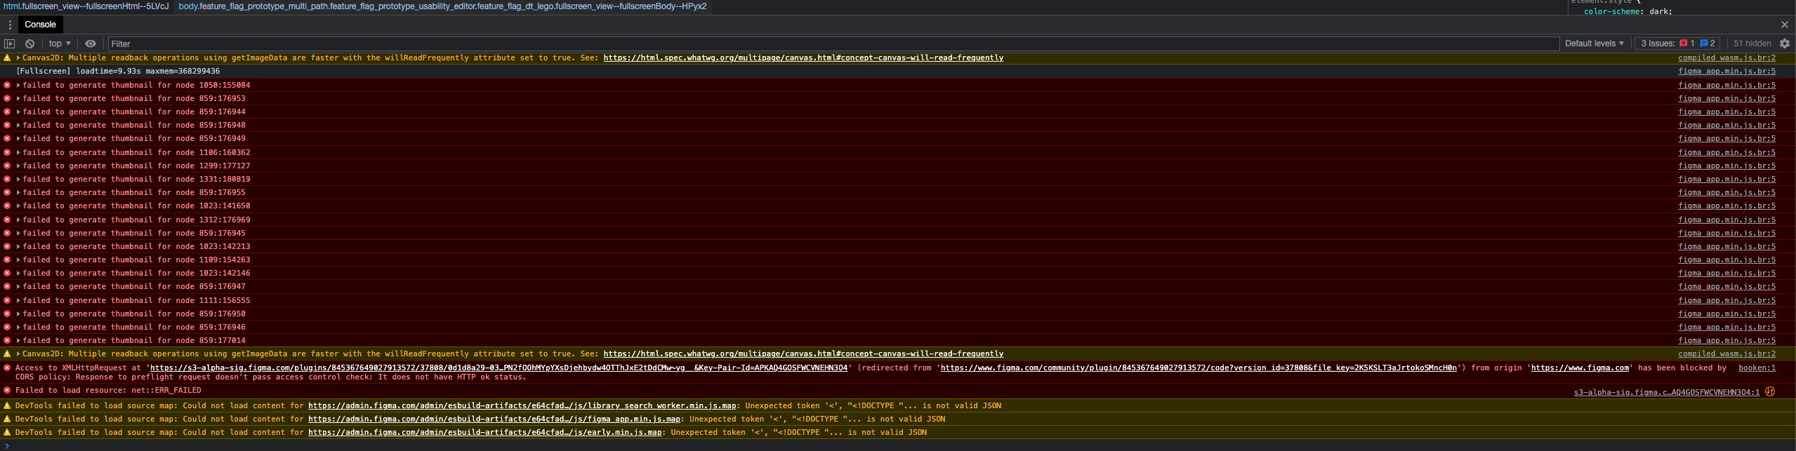1796x451 pixels.
Task: Click error text for node 1023:141650
Action: point(136,206)
